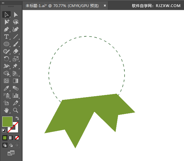
Task: Select the Warp tool
Action: [6, 66]
